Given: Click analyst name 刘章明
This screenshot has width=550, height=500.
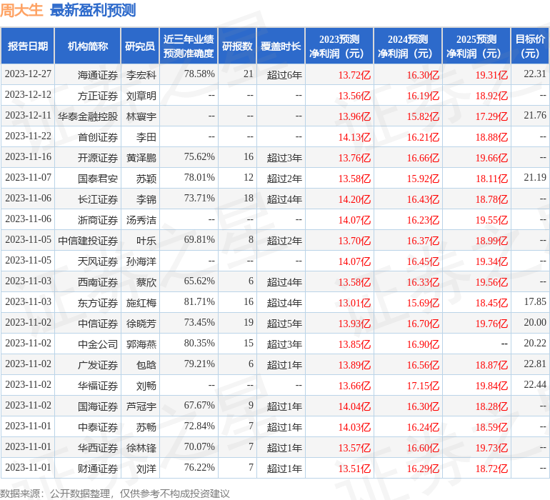Looking at the screenshot, I should pos(141,96).
